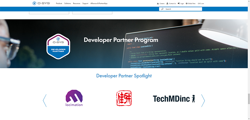This screenshot has width=250, height=120.
Task: Go to QSC.com link
Action: tap(201, 3)
